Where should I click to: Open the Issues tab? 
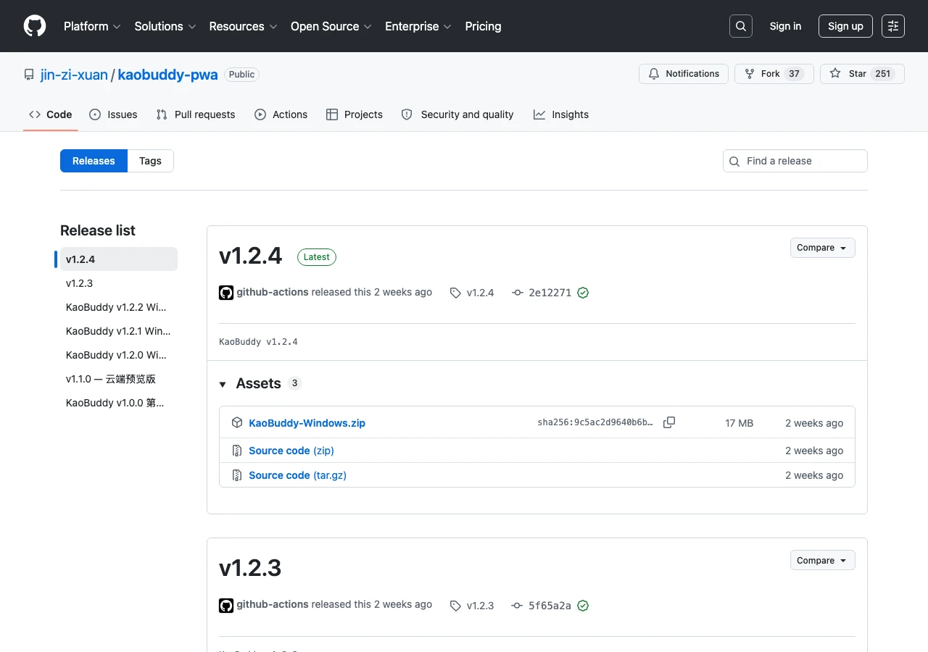pyautogui.click(x=113, y=114)
